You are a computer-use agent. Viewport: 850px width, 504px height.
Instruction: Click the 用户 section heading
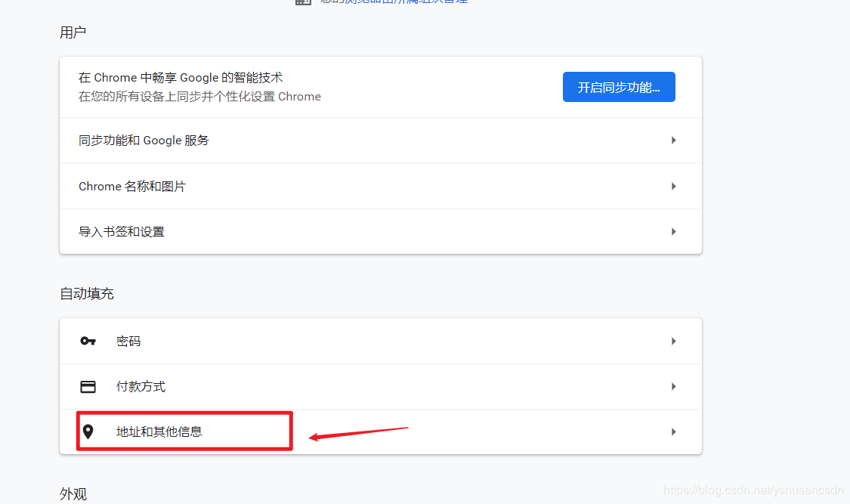[73, 32]
